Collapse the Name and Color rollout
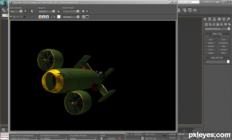Viewport: 232px width, 140px height. pos(217,58)
